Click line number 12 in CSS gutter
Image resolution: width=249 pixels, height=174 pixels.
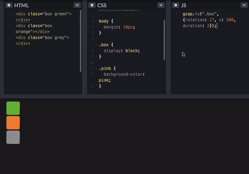(92, 74)
